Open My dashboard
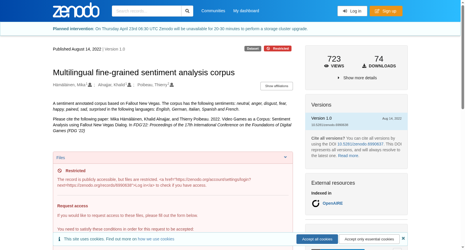The image size is (465, 250). tap(246, 11)
